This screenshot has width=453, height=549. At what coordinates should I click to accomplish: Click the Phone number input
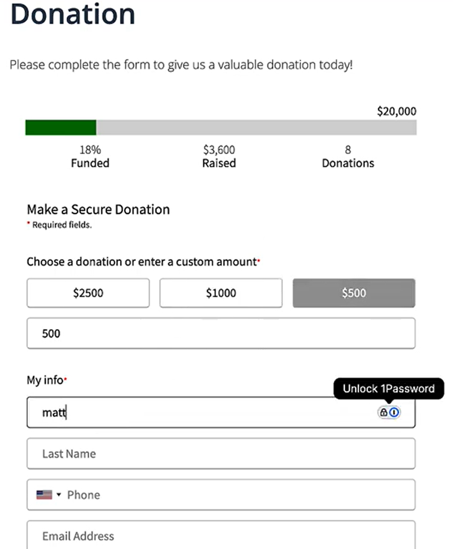[239, 495]
